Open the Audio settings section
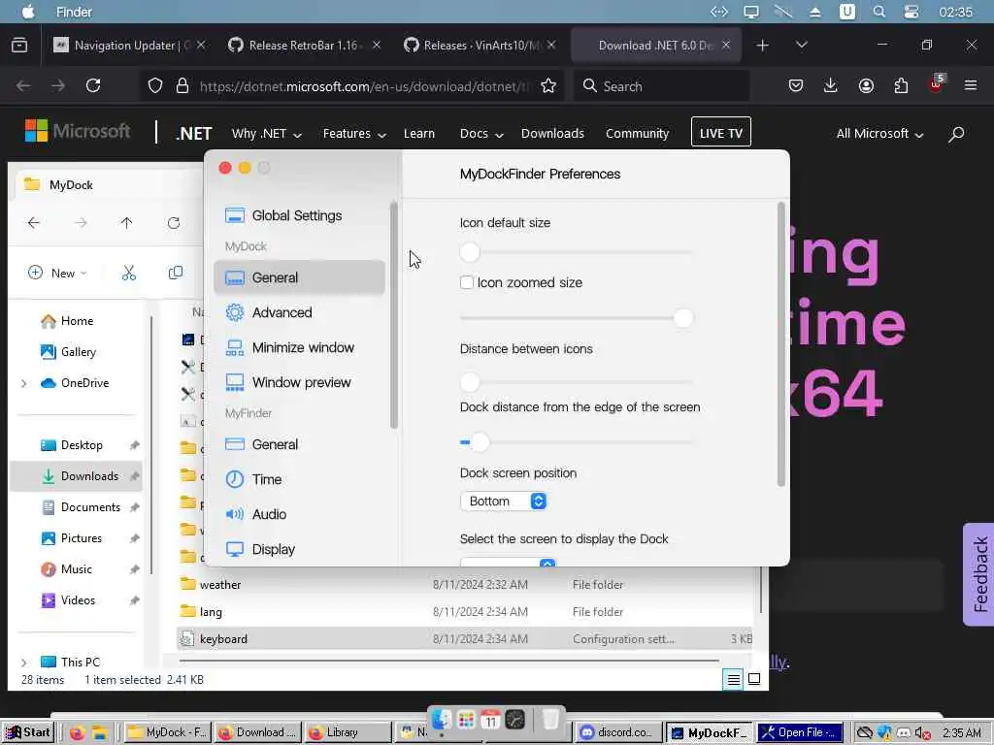Viewport: 994px width, 745px height. (x=256, y=514)
